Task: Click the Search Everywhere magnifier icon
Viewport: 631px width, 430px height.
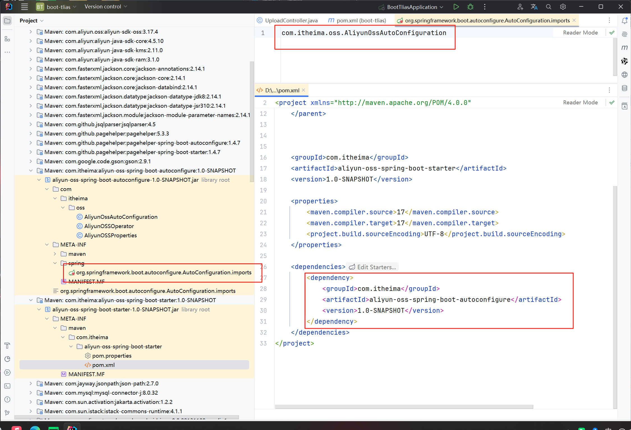Action: coord(549,7)
